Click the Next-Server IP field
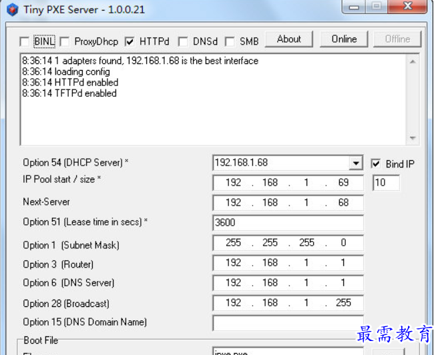 [288, 203]
